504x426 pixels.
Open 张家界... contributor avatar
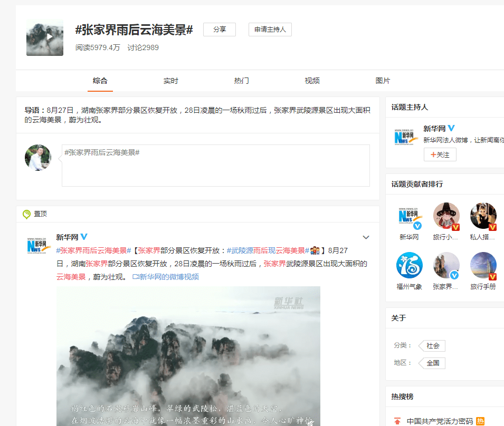coord(446,265)
